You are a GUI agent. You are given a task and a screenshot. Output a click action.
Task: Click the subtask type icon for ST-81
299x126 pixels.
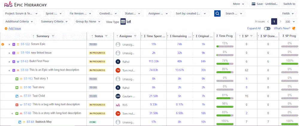[x=16, y=96]
